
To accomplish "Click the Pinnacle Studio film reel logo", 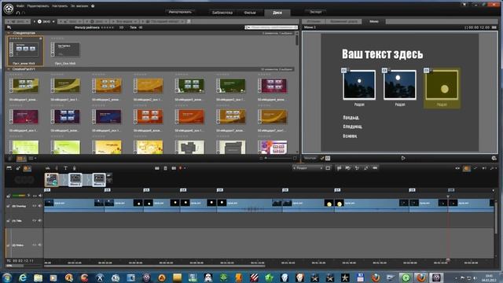I will point(9,9).
